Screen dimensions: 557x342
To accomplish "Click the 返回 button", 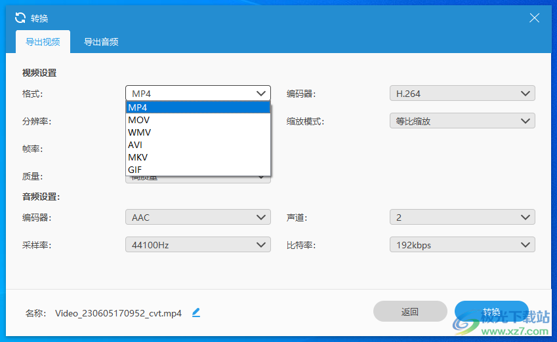I will click(x=410, y=311).
